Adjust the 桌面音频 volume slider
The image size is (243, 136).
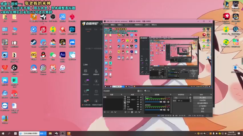pyautogui.click(x=154, y=110)
